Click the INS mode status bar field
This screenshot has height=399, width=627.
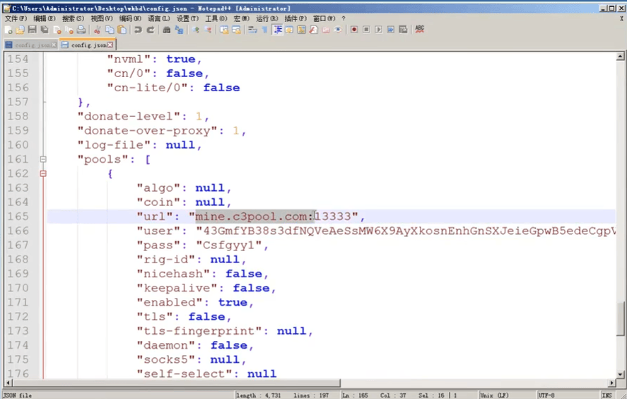[x=607, y=395]
